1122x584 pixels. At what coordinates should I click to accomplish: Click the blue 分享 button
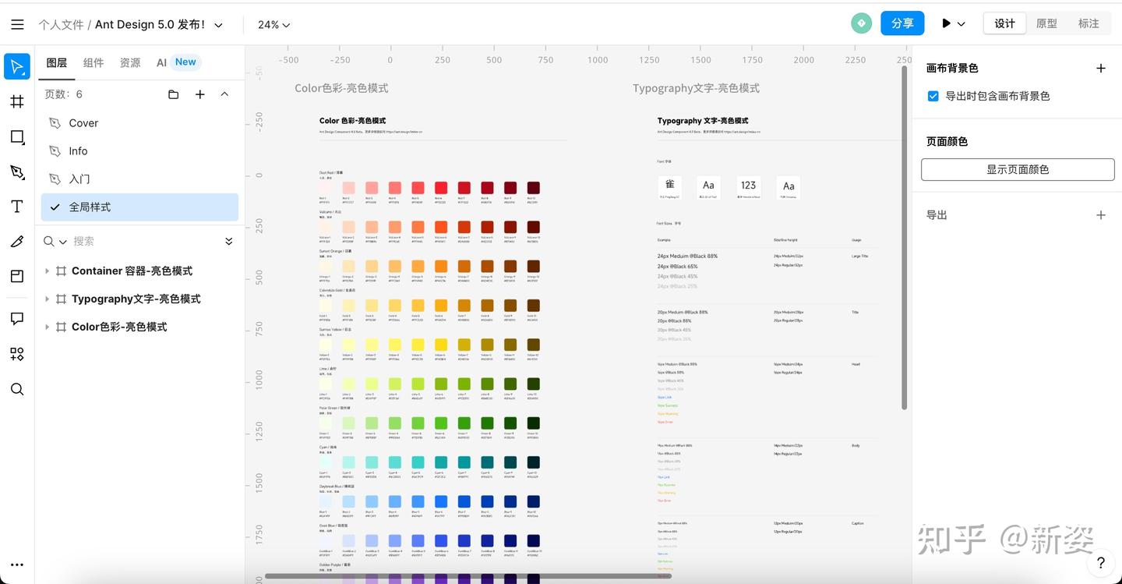click(x=902, y=23)
